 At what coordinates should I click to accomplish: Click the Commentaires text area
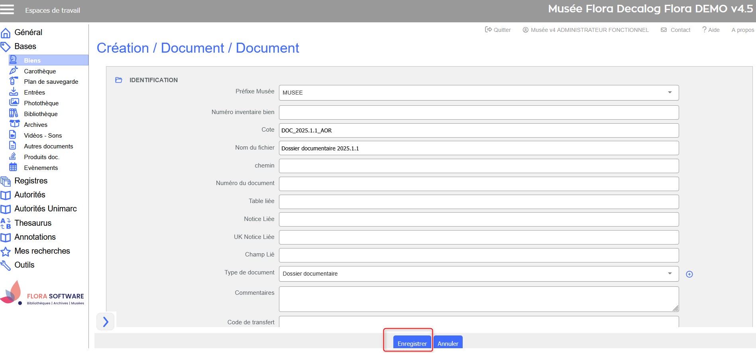point(478,299)
